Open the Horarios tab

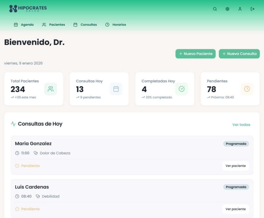pyautogui.click(x=116, y=25)
